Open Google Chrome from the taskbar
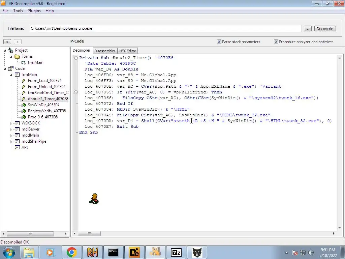Viewport: 345px width, 259px height. (71, 252)
